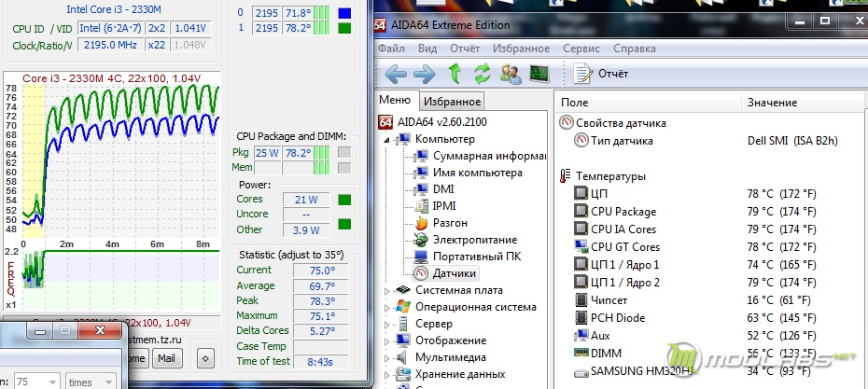Click the gray Pkg color swatch
This screenshot has height=389, width=868.
tap(343, 152)
